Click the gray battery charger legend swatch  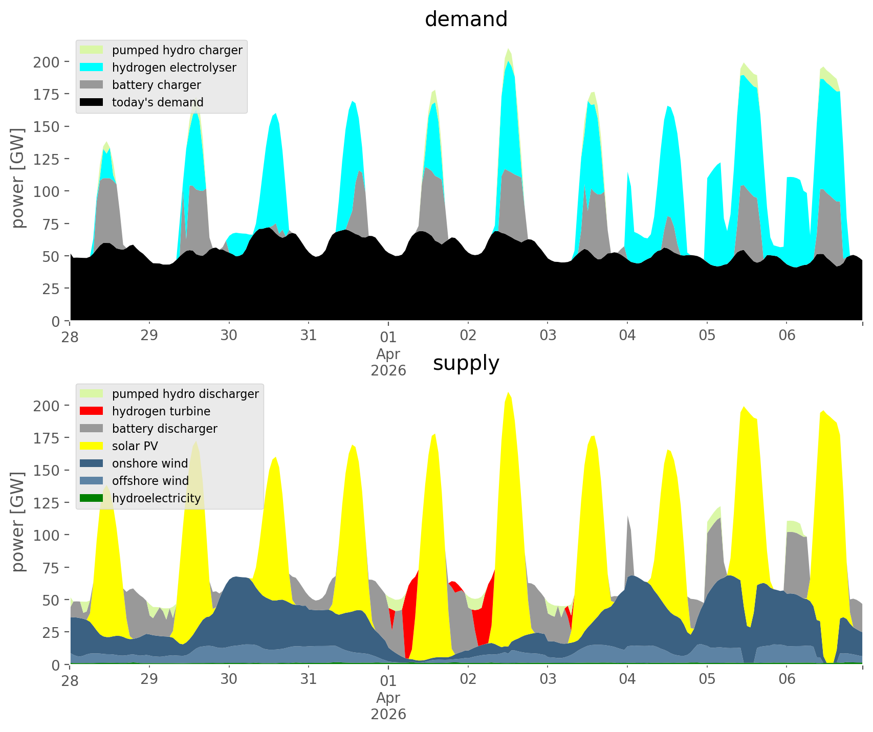92,85
